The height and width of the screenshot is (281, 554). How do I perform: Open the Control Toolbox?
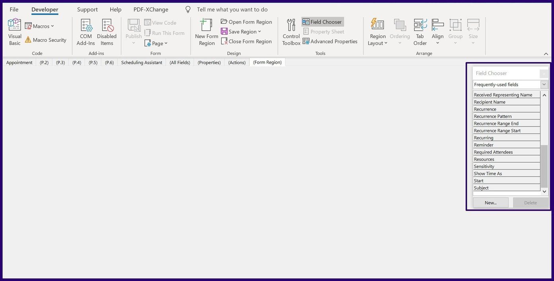[x=291, y=32]
